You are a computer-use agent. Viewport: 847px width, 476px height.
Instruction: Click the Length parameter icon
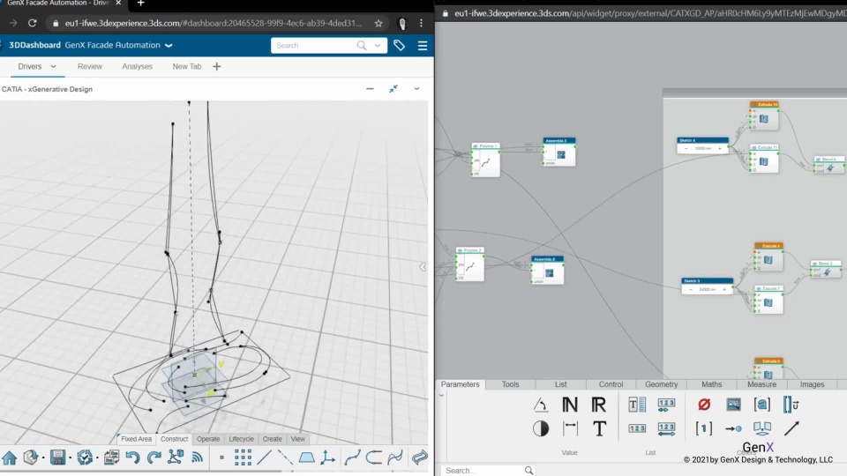pos(570,428)
